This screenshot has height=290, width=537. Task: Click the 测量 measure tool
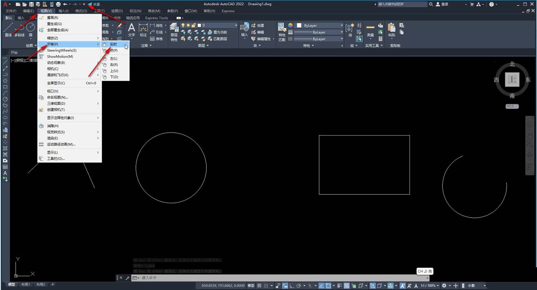[x=370, y=30]
